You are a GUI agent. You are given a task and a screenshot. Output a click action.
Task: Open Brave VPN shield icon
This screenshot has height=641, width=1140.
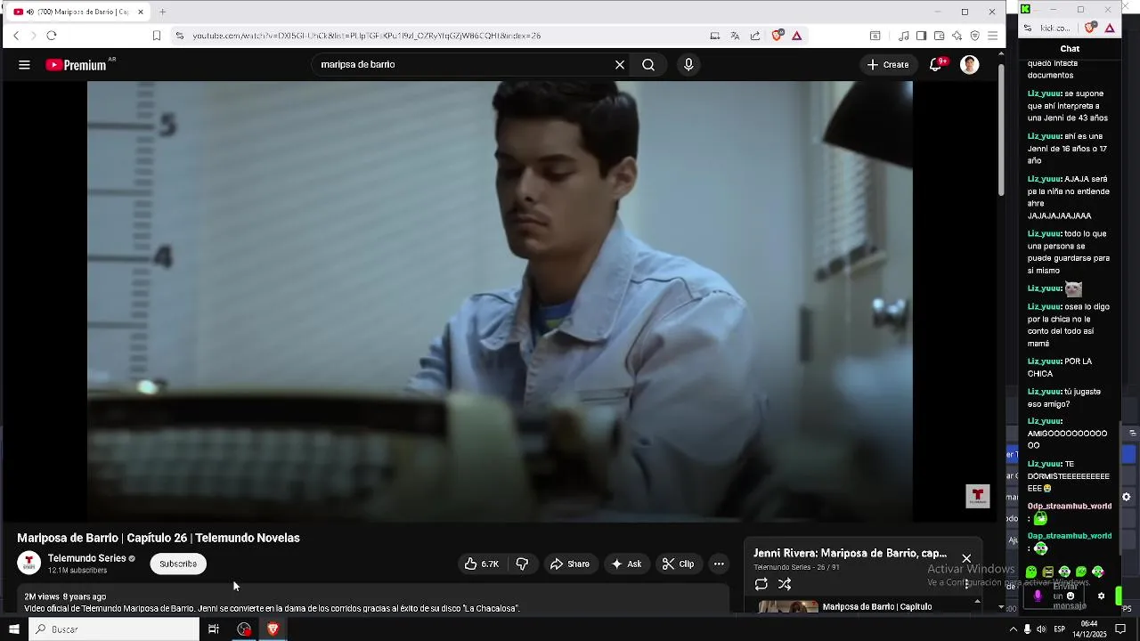coord(975,36)
